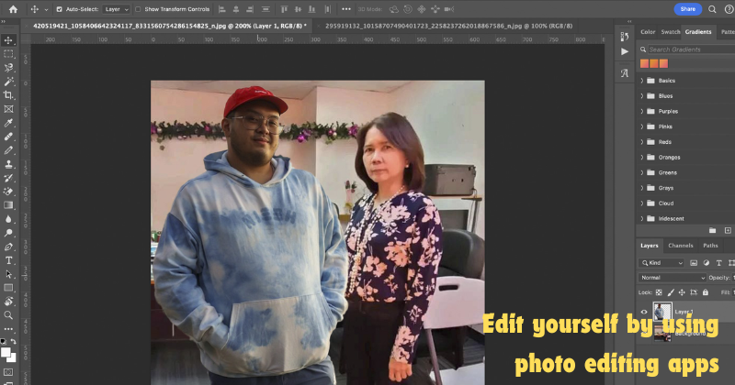Expand the Basics gradient folder
The image size is (735, 385).
point(642,81)
